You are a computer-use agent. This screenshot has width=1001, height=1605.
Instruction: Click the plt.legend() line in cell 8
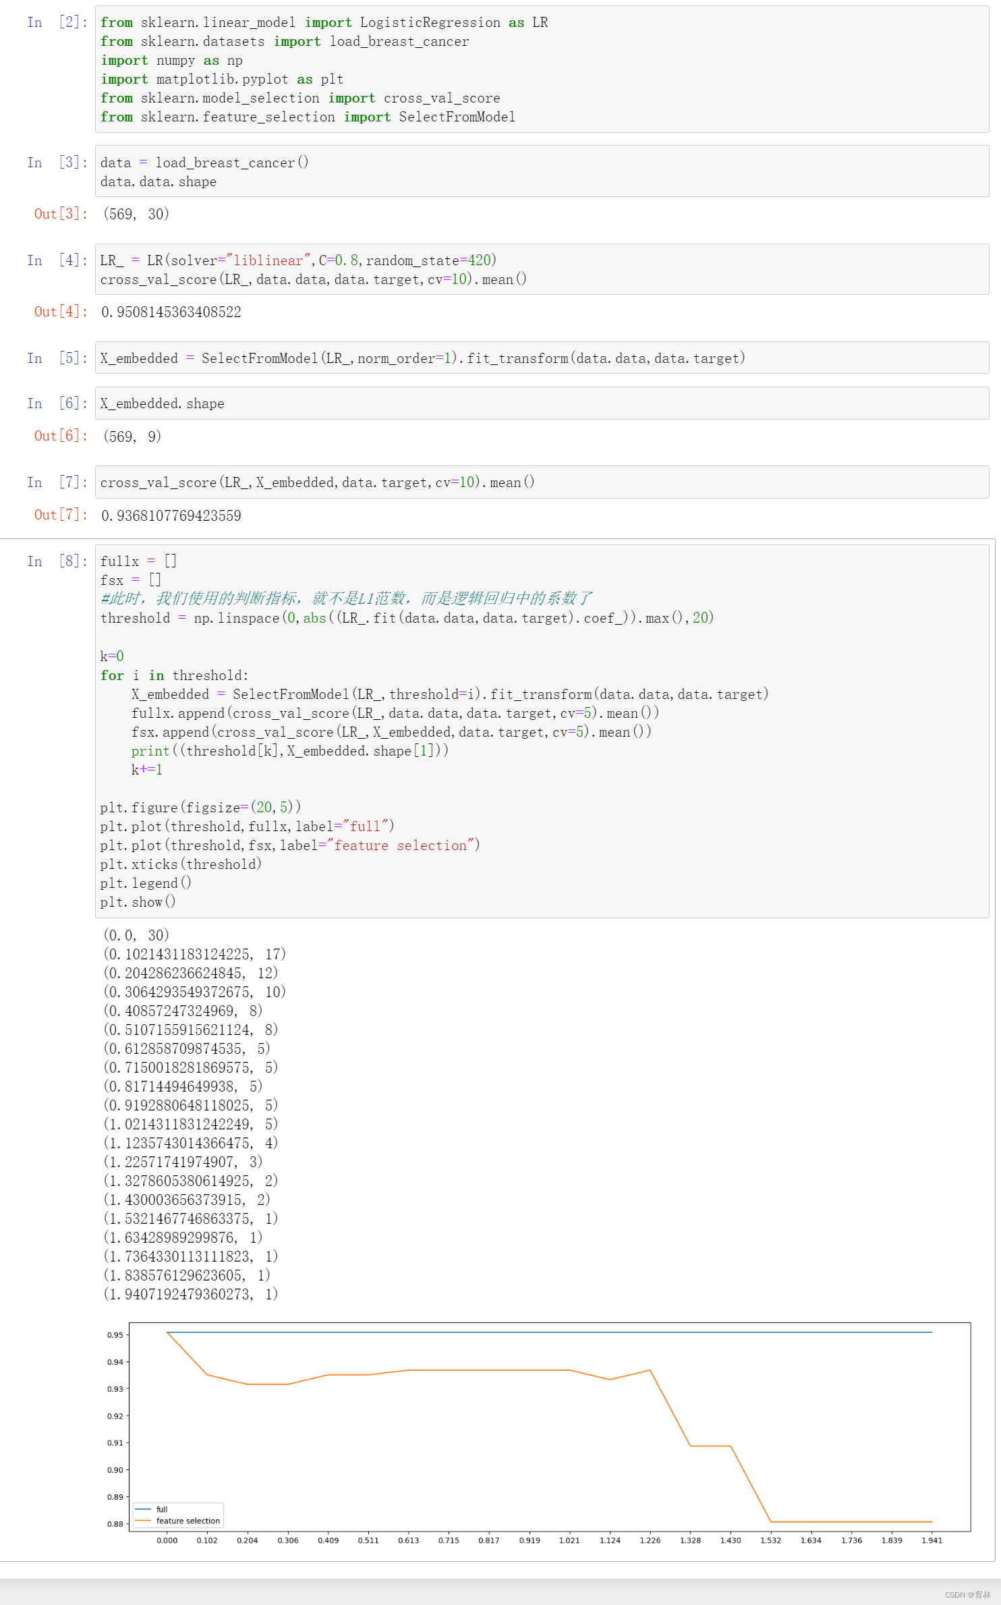click(x=146, y=882)
